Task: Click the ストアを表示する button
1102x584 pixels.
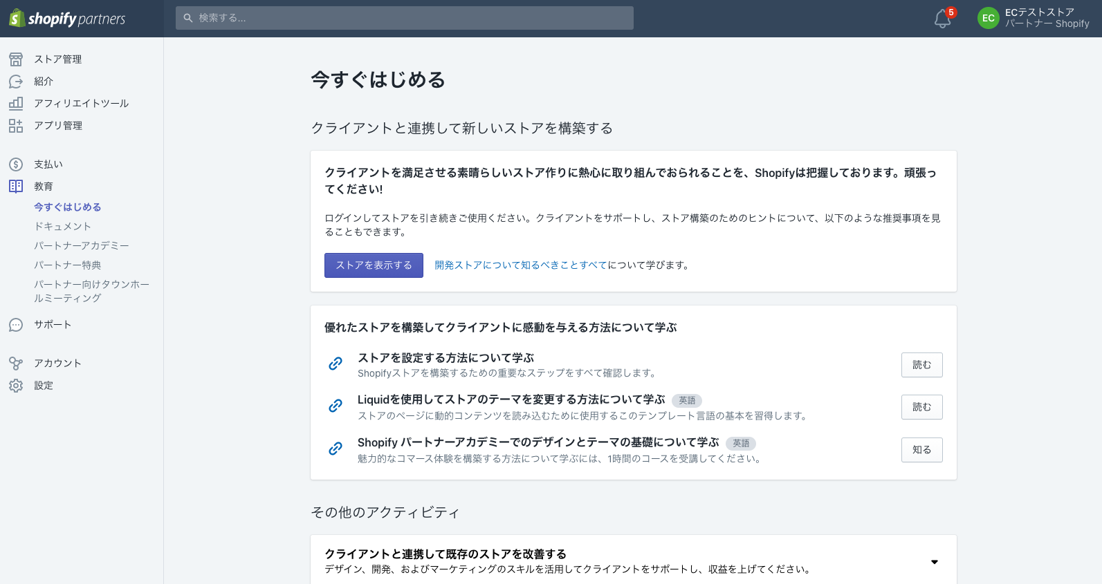Action: [374, 265]
